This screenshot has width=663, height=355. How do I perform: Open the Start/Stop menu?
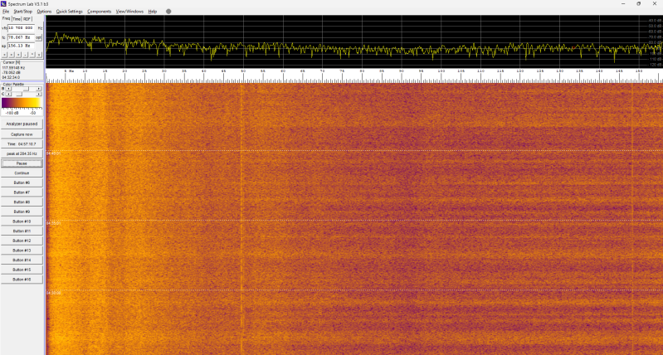pyautogui.click(x=23, y=12)
